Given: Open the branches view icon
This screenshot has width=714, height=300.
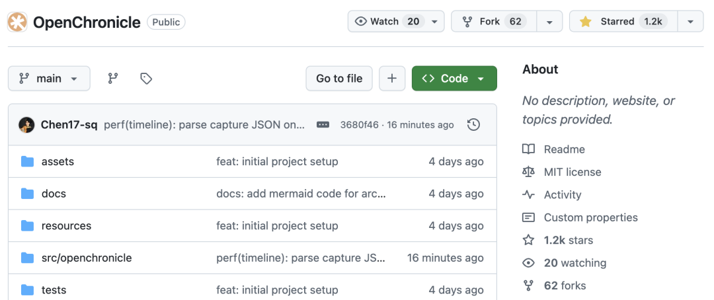Looking at the screenshot, I should click(x=113, y=79).
